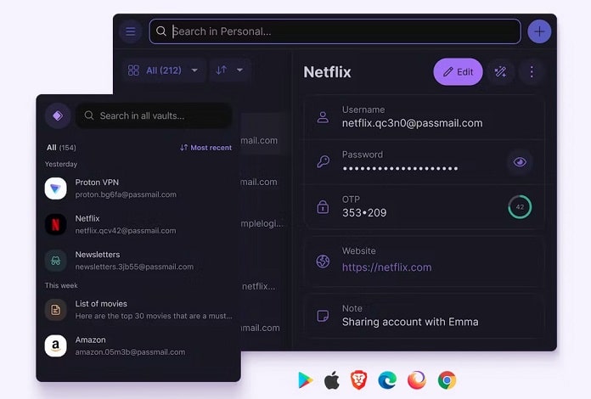Click the Brave browser icon
The width and height of the screenshot is (591, 399).
pos(358,379)
